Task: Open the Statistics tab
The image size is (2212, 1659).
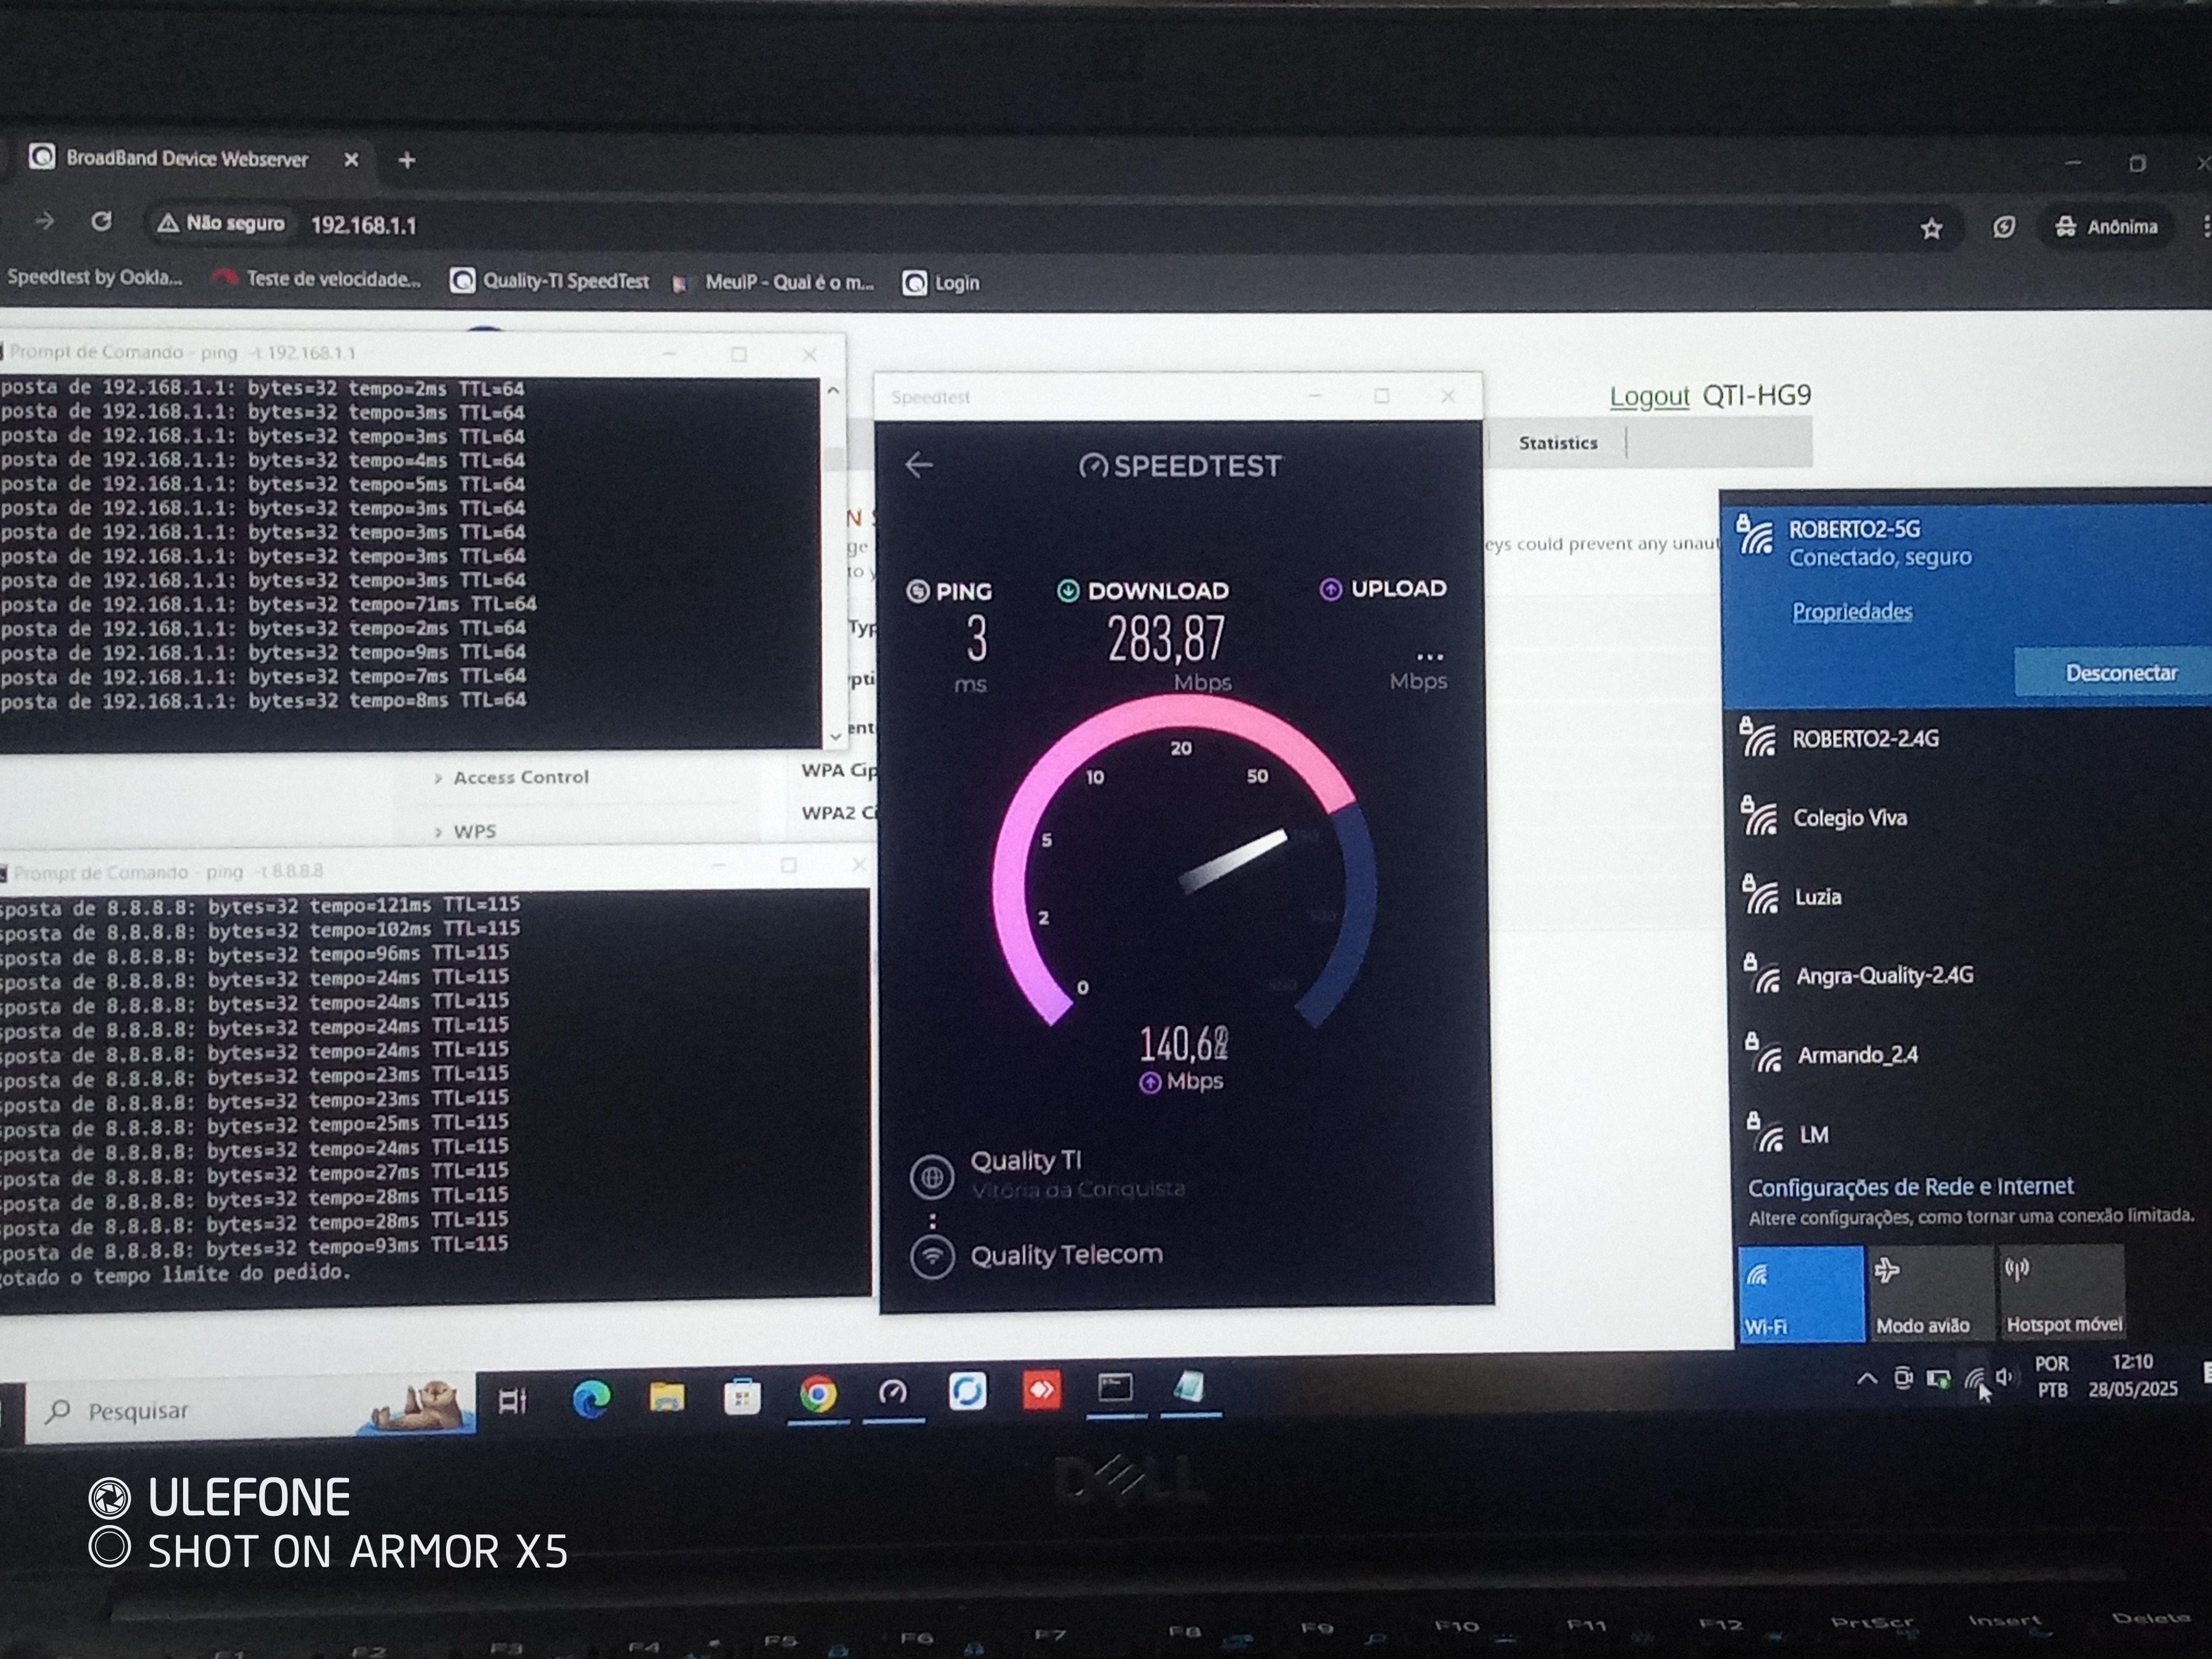Action: tap(1557, 443)
